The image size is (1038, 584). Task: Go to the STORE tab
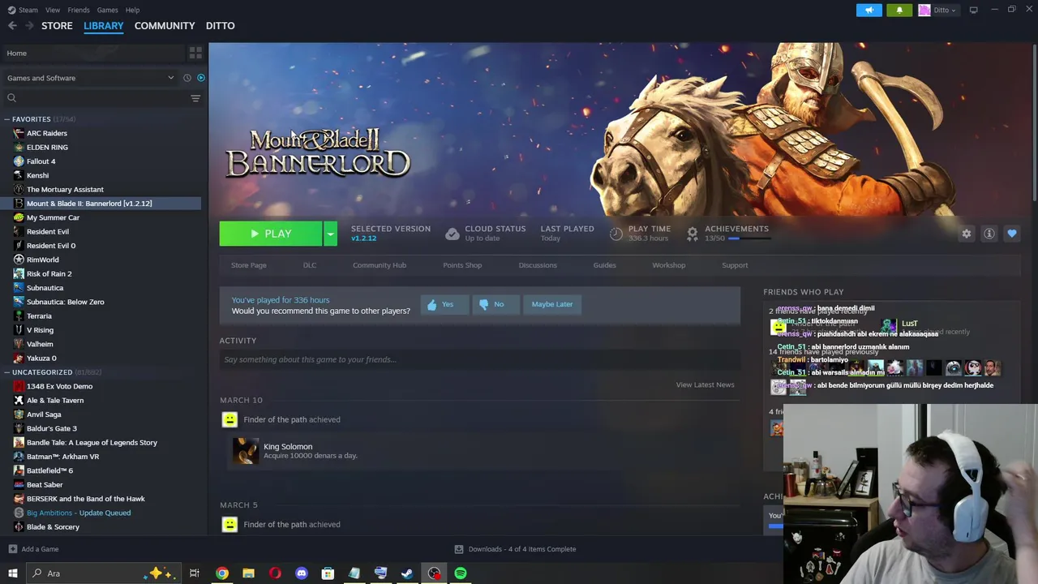pos(57,26)
